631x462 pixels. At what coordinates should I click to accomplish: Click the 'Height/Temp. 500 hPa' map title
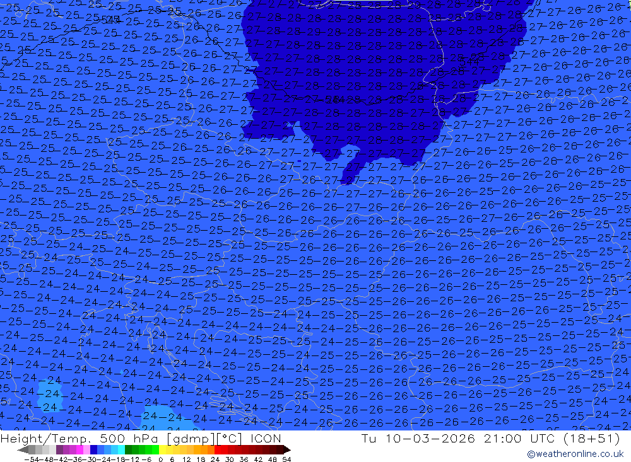(x=81, y=438)
